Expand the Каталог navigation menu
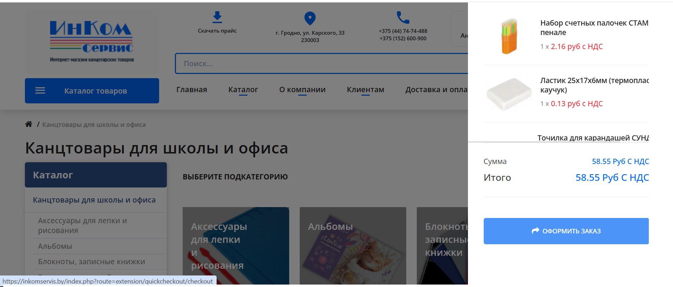673x287 pixels. click(x=243, y=90)
